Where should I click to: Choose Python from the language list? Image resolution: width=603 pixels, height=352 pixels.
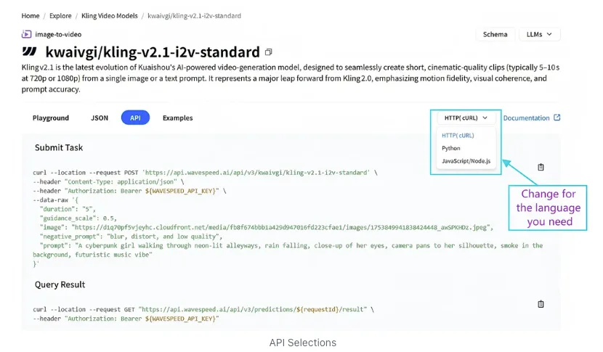tap(450, 148)
